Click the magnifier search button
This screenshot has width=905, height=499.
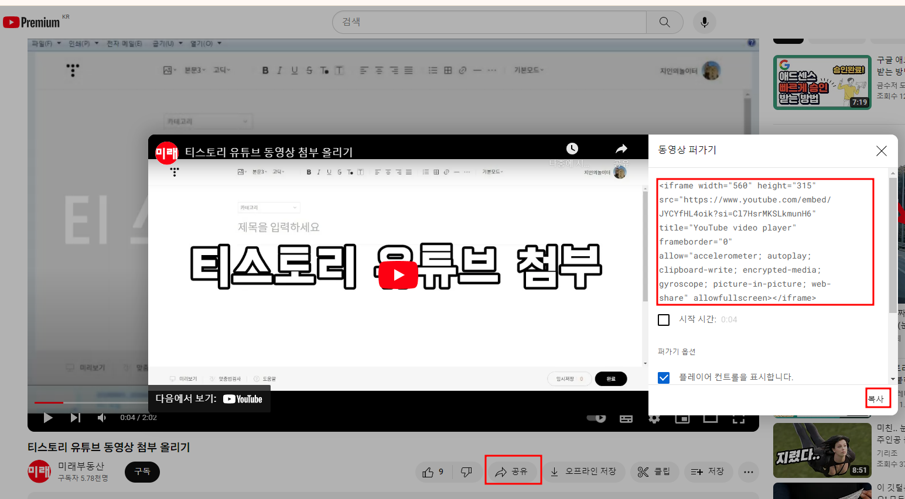tap(664, 22)
